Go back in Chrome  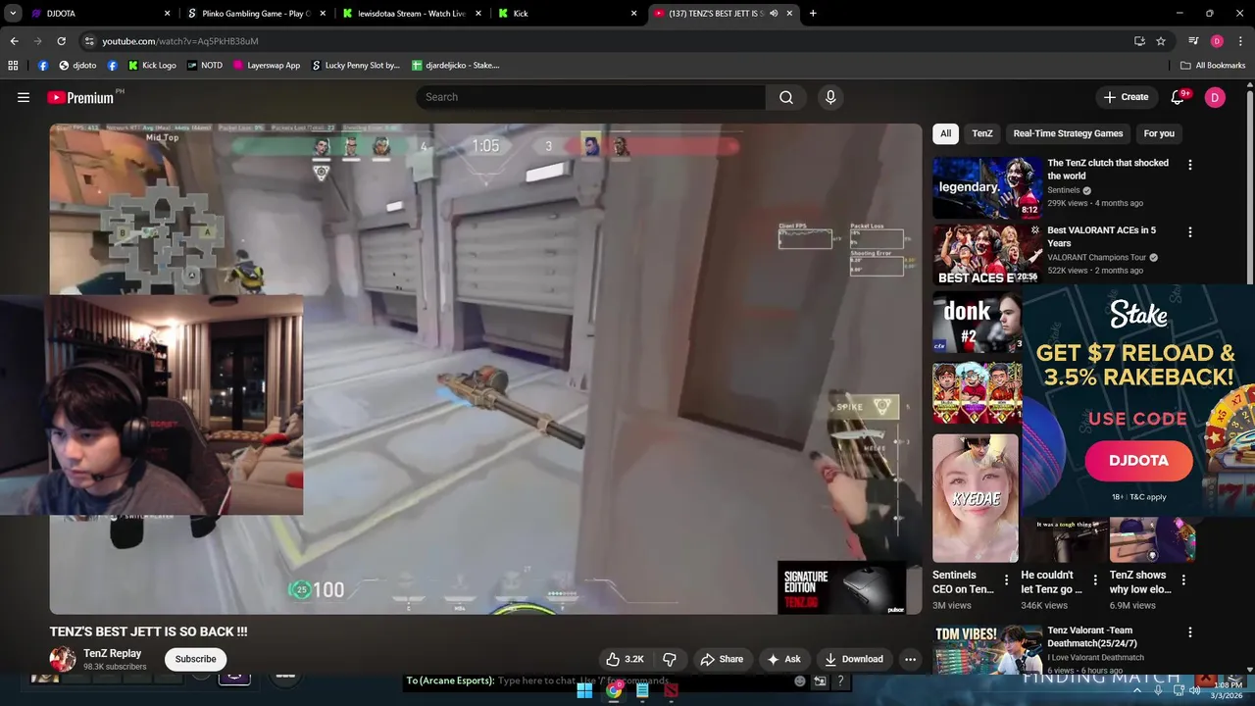click(x=14, y=41)
